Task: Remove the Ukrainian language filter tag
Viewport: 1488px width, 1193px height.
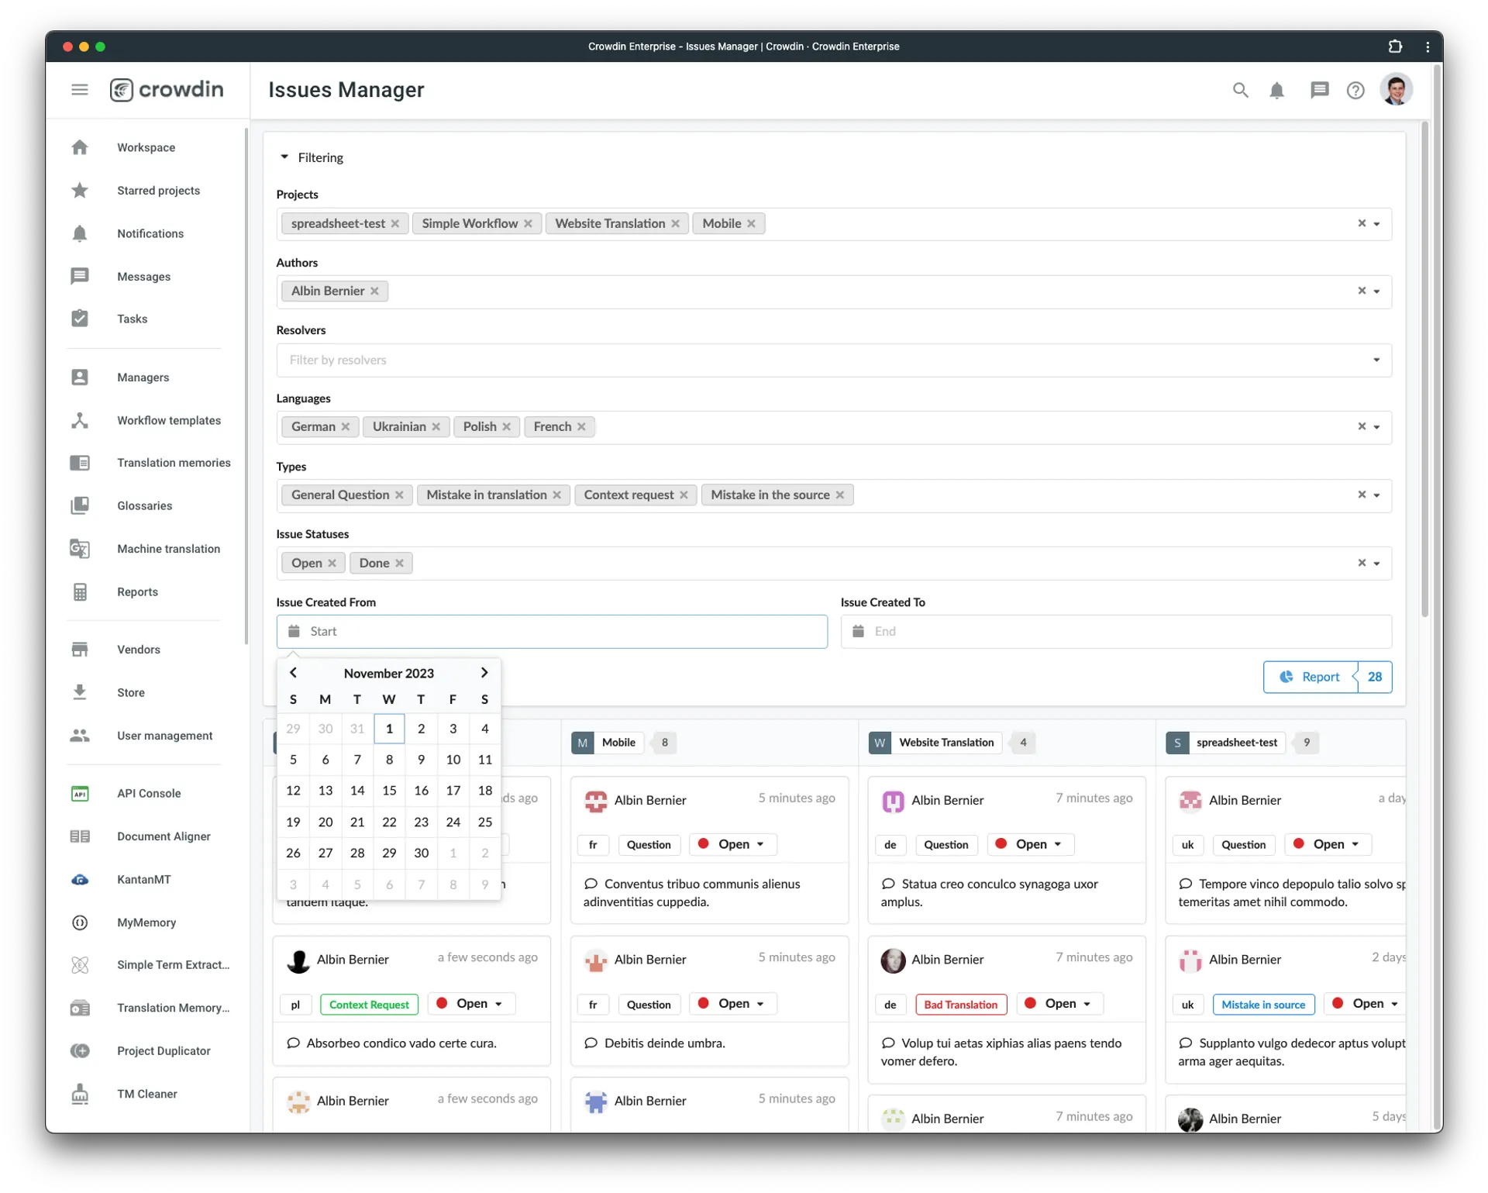Action: click(x=434, y=426)
